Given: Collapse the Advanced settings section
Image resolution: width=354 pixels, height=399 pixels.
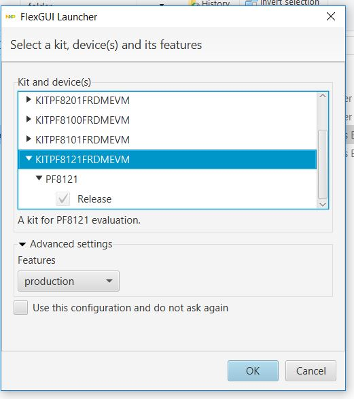Looking at the screenshot, I should click(22, 245).
